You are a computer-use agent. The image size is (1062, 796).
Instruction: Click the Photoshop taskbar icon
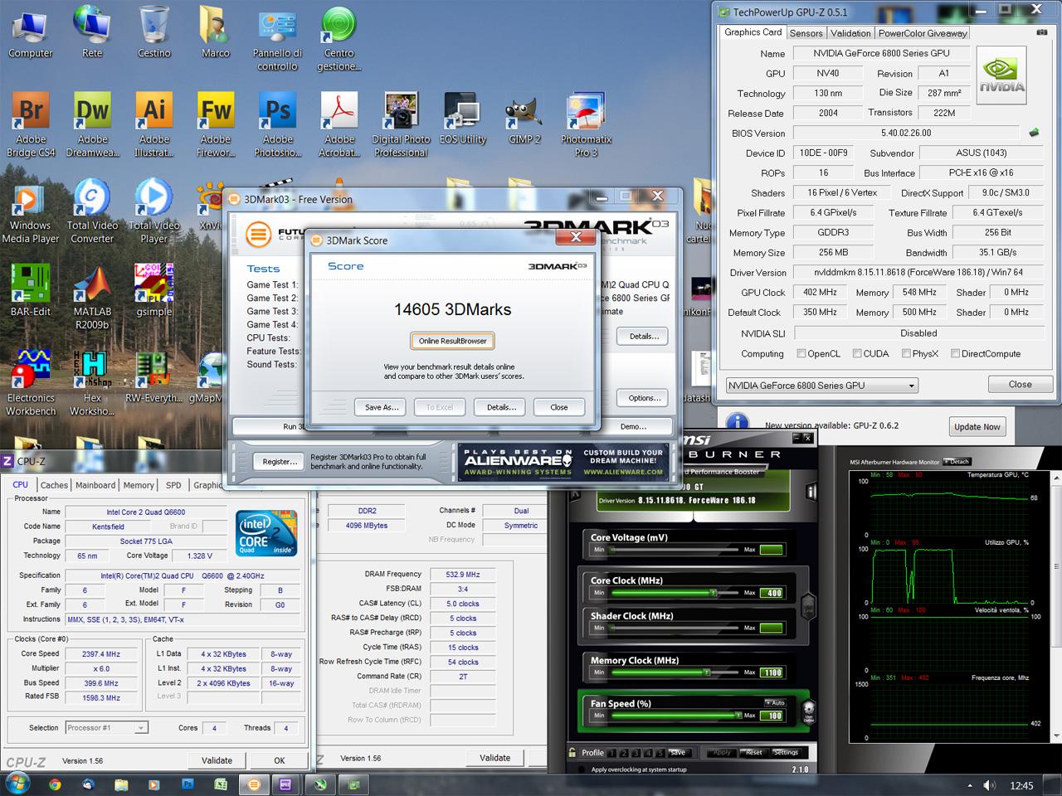pyautogui.click(x=188, y=784)
